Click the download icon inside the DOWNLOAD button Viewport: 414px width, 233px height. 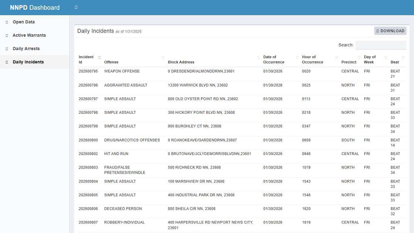[378, 31]
